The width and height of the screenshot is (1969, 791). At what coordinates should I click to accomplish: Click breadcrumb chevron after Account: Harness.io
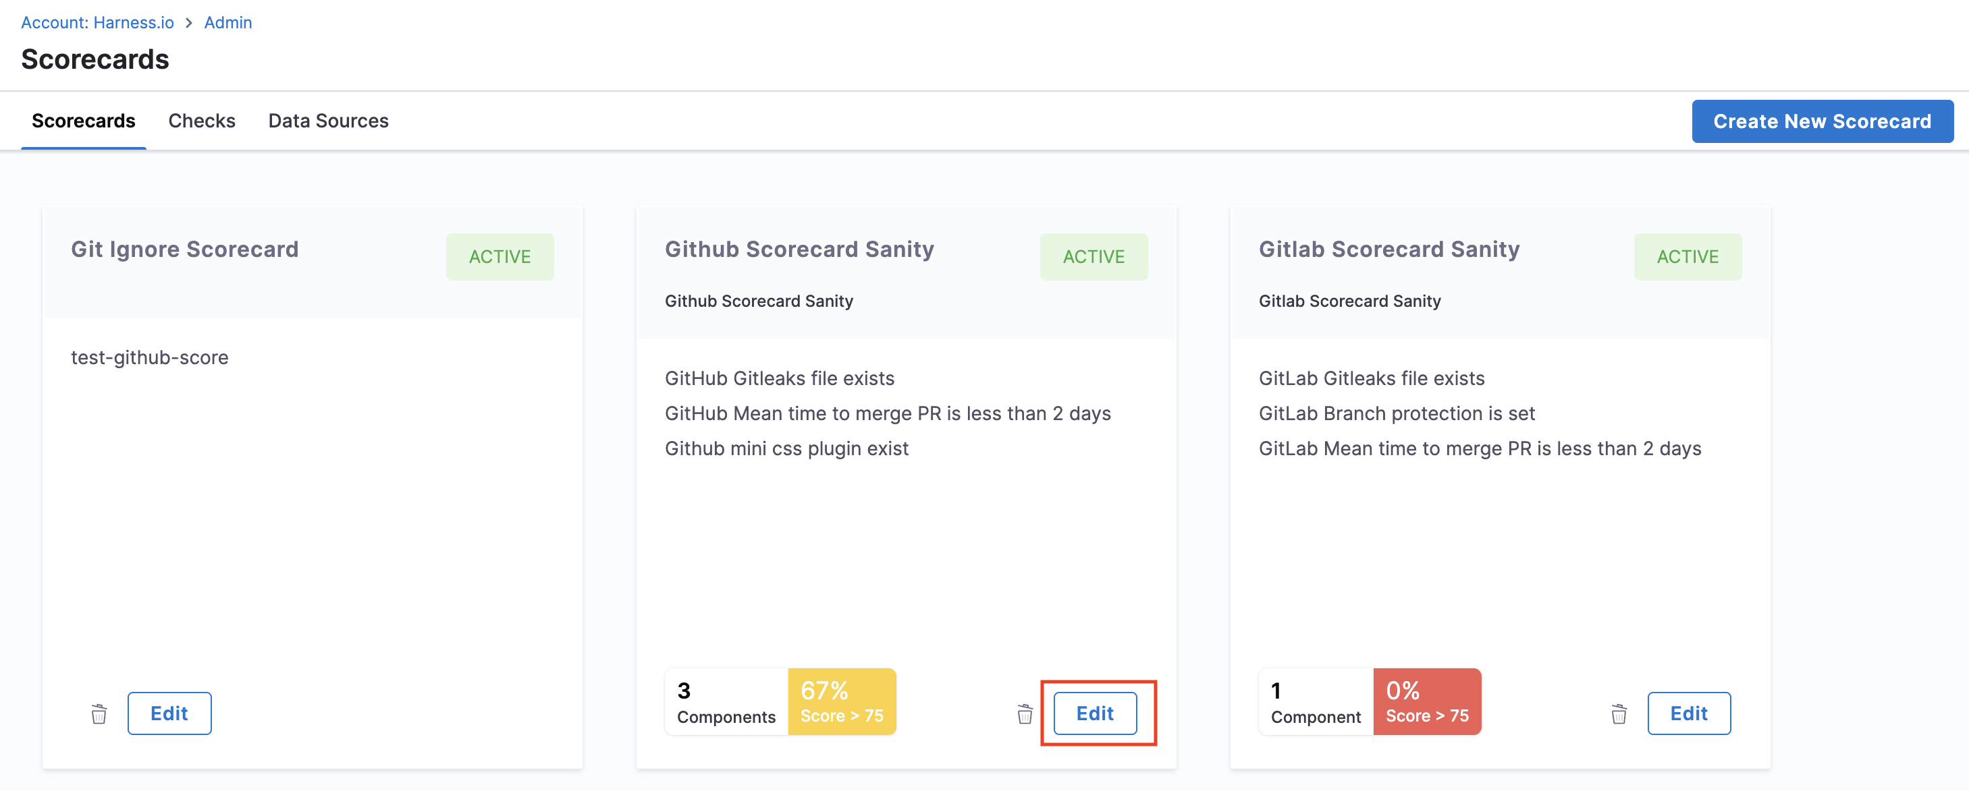[x=189, y=23]
